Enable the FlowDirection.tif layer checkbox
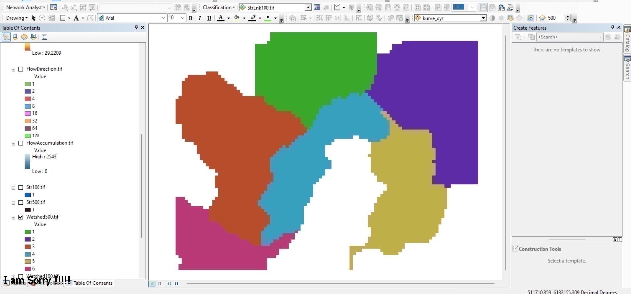Screen dimensions: 631x294 click(21, 69)
